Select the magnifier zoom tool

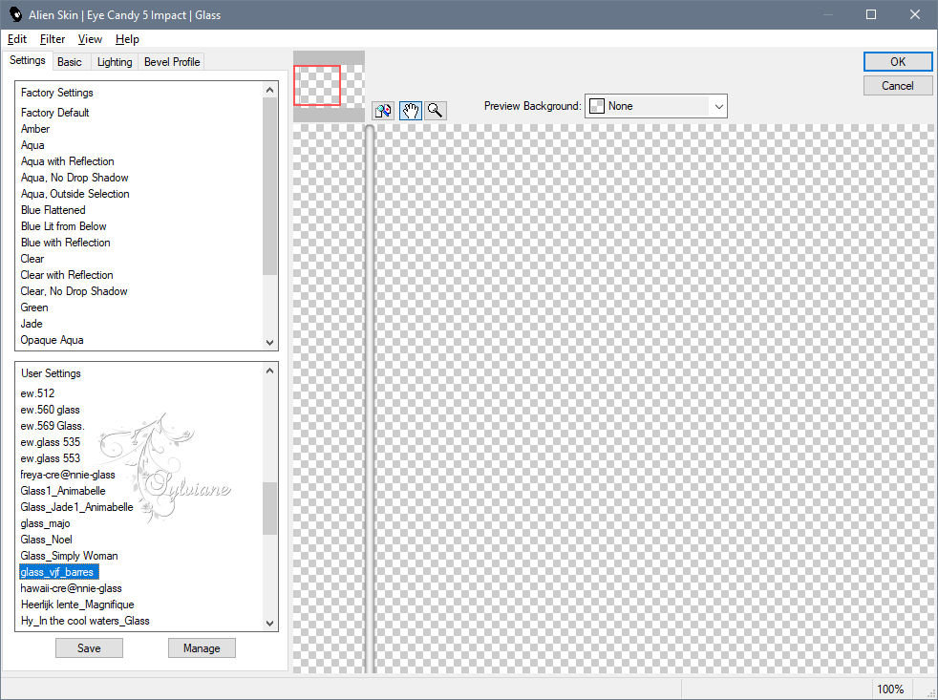pyautogui.click(x=436, y=111)
